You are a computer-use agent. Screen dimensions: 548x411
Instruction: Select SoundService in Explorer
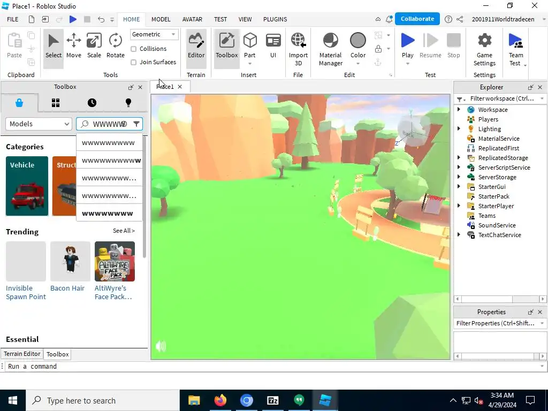pos(497,225)
